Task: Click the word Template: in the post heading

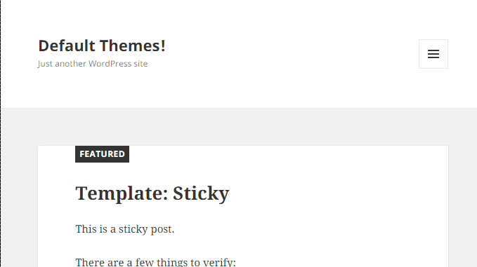Action: (122, 193)
